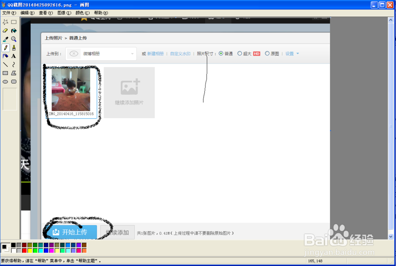Select the Free-Form Select tool
396x266 pixels.
click(x=5, y=22)
